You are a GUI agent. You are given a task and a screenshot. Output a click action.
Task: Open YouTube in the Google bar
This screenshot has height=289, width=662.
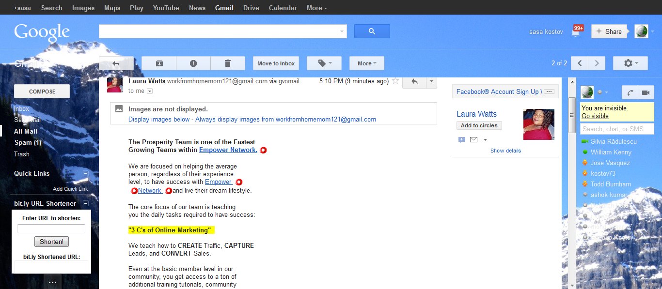click(x=166, y=8)
